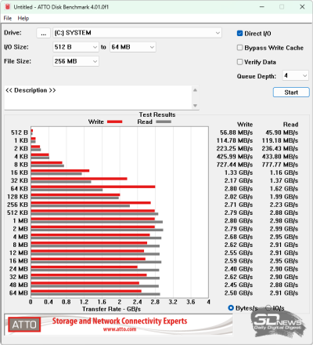
Task: Click the ATTO logo in the banner
Action: (24, 325)
